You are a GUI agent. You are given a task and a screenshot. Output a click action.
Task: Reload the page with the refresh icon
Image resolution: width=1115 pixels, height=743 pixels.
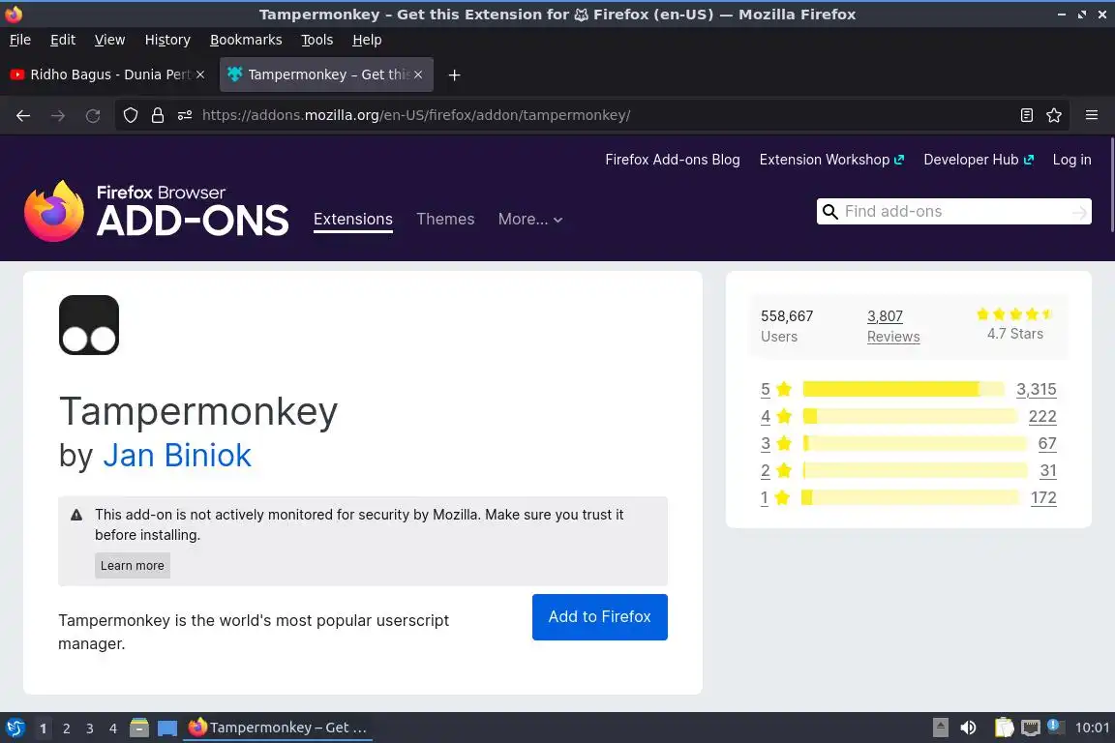click(x=93, y=115)
